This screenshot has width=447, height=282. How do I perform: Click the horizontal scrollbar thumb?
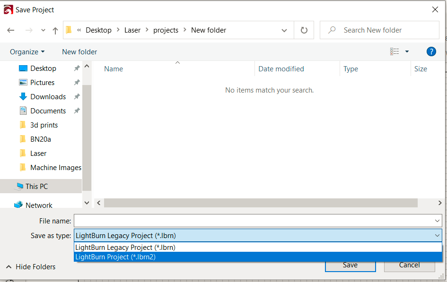[x=261, y=203]
